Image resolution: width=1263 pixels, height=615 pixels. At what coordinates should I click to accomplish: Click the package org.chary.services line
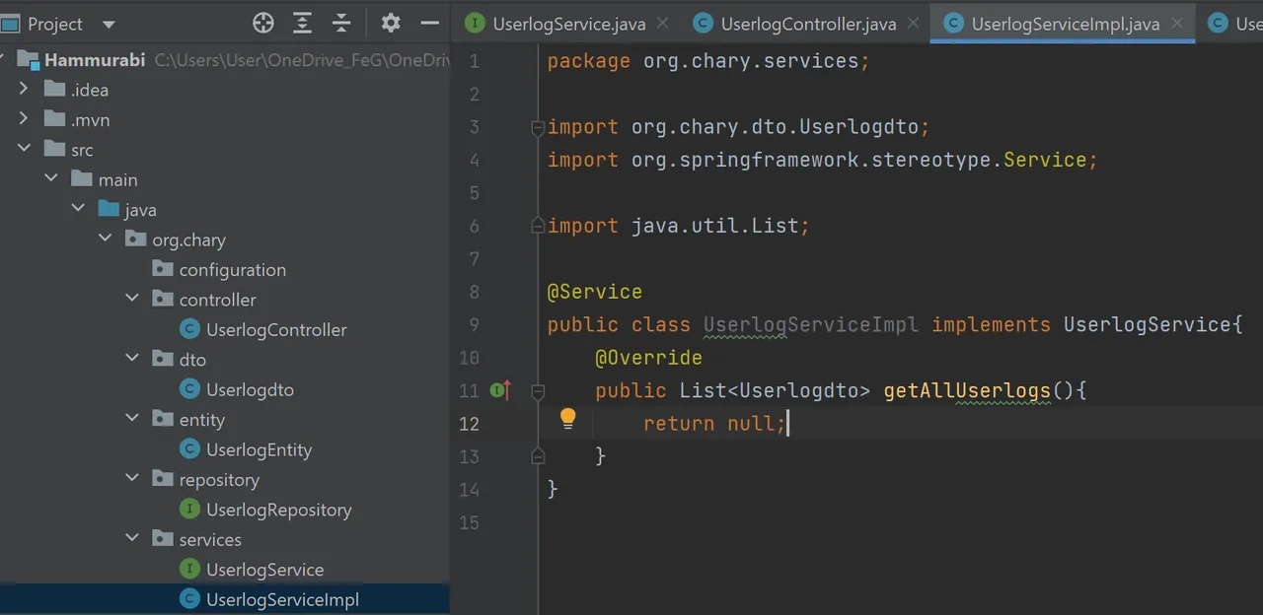tap(708, 61)
